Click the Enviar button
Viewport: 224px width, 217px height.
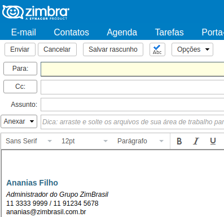coord(20,49)
